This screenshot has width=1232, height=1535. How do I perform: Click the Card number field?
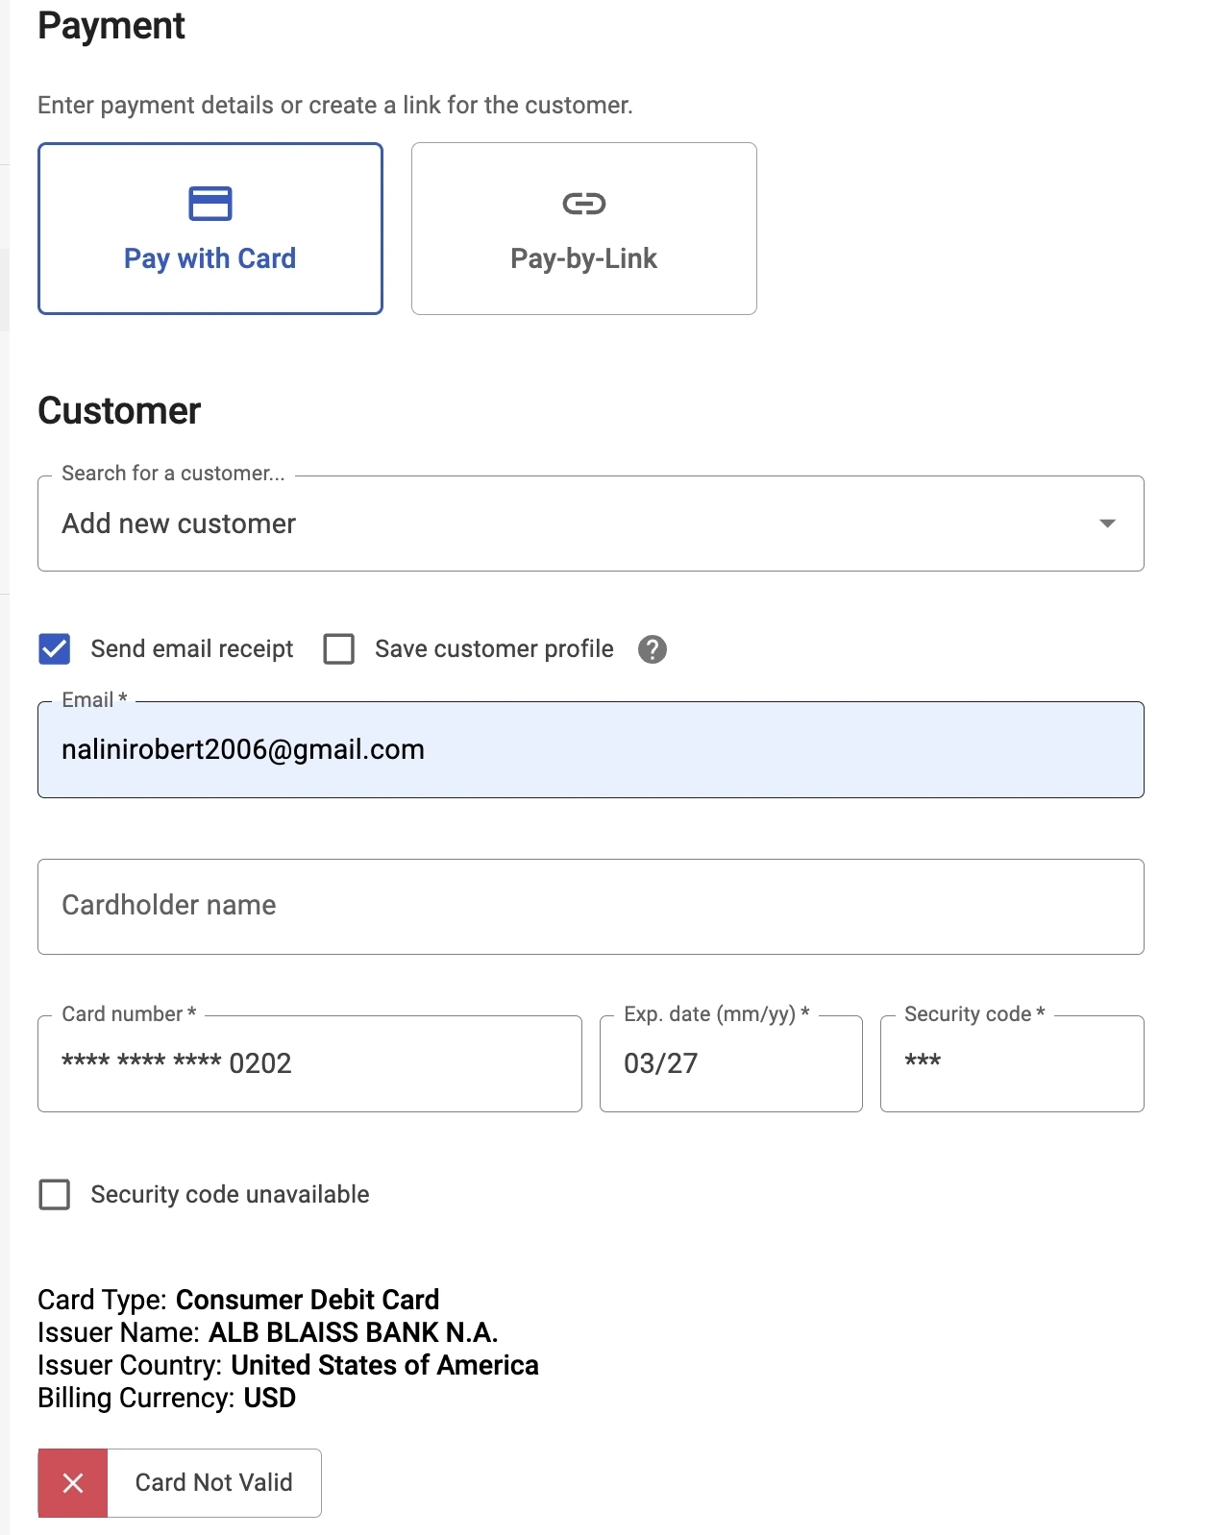tap(309, 1064)
